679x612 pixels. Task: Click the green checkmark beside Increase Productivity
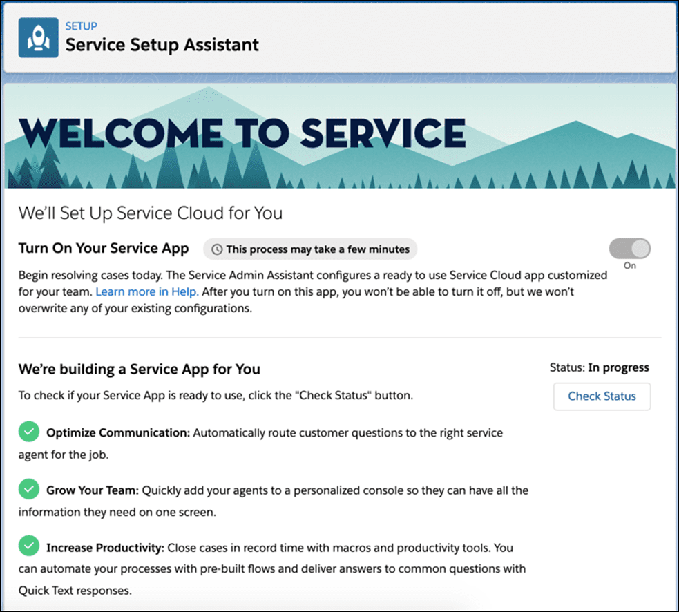[x=28, y=547]
